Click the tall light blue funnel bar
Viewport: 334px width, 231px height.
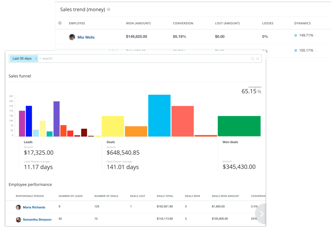(x=159, y=115)
